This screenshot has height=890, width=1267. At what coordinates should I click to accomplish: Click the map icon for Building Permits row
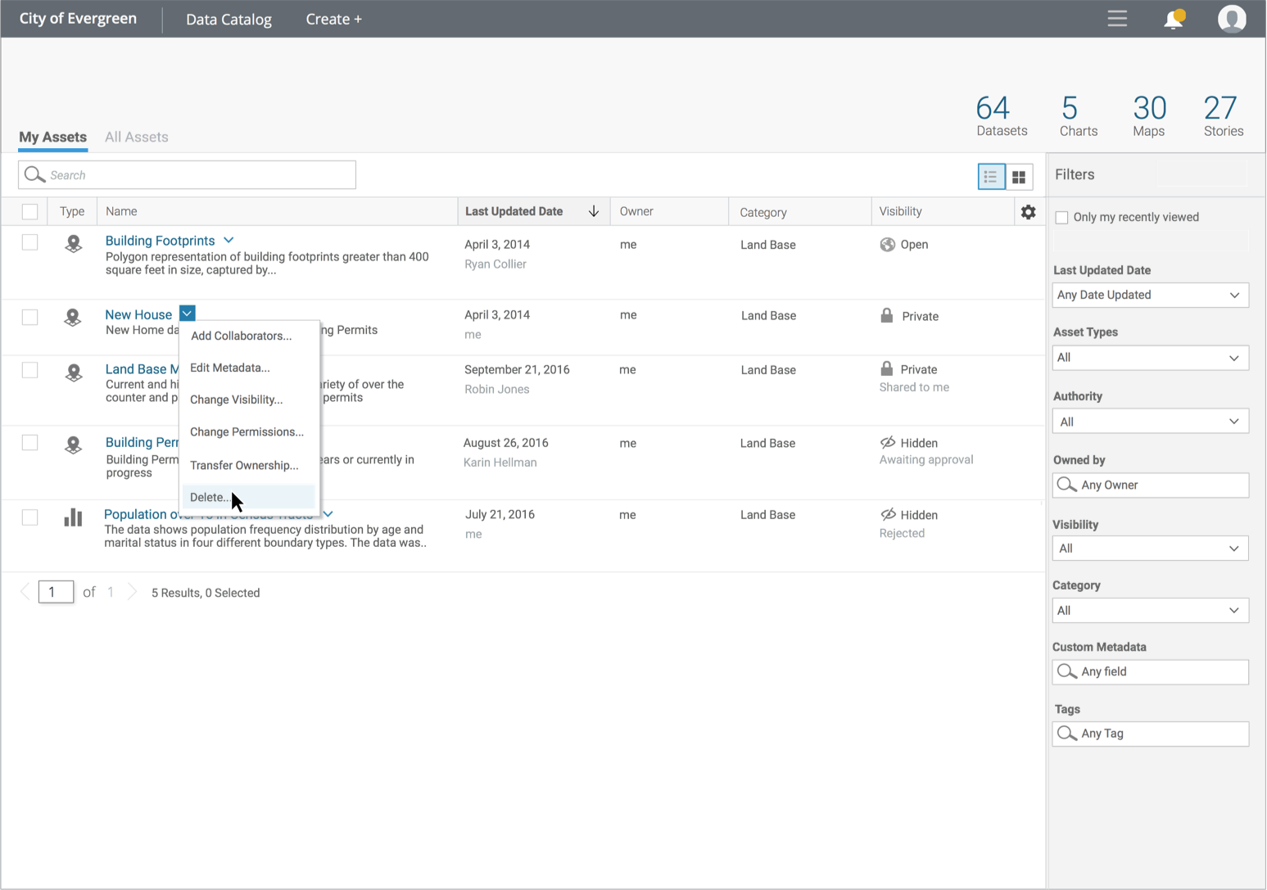(74, 445)
